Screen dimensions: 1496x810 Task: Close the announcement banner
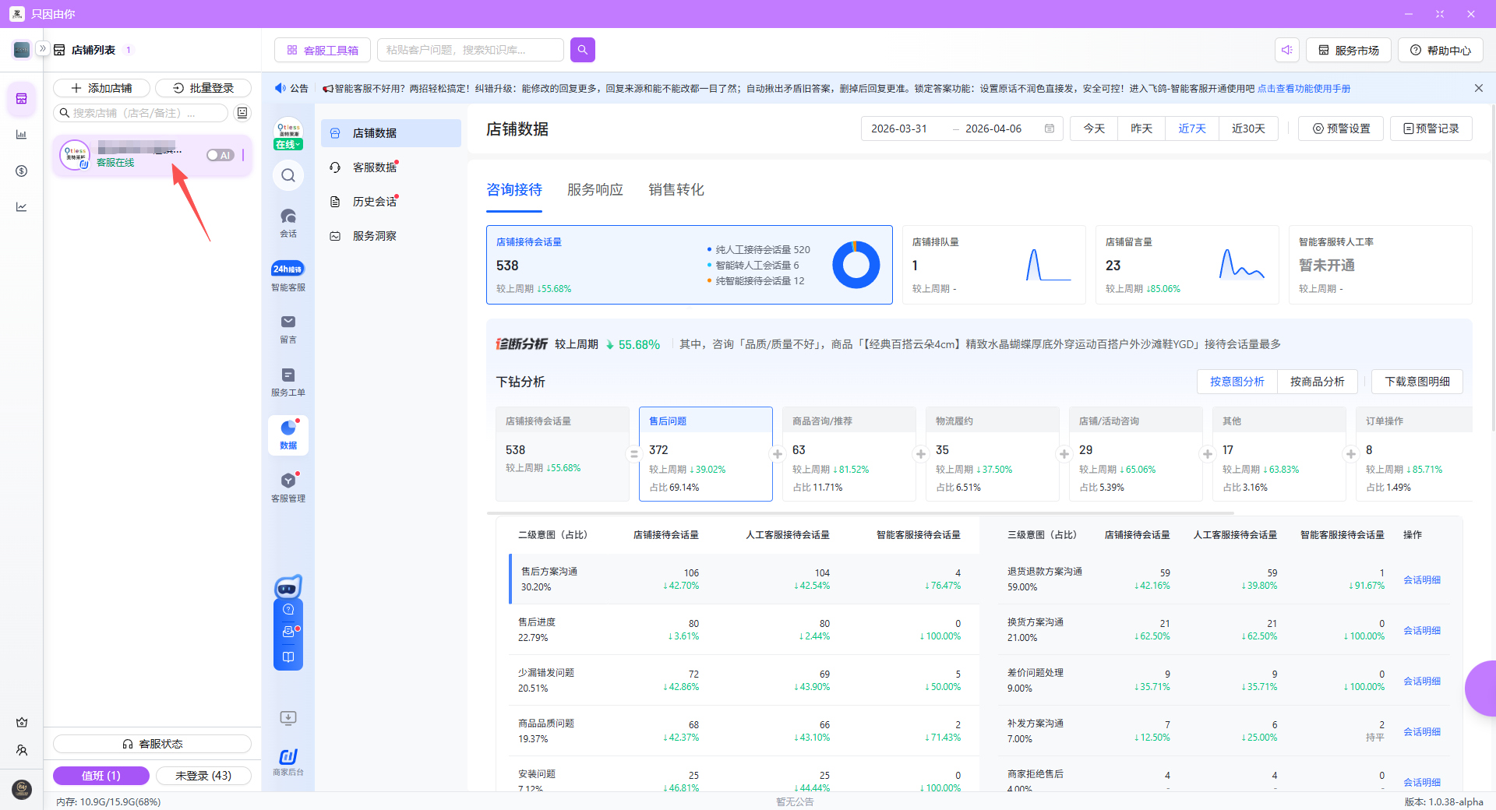[x=1478, y=88]
